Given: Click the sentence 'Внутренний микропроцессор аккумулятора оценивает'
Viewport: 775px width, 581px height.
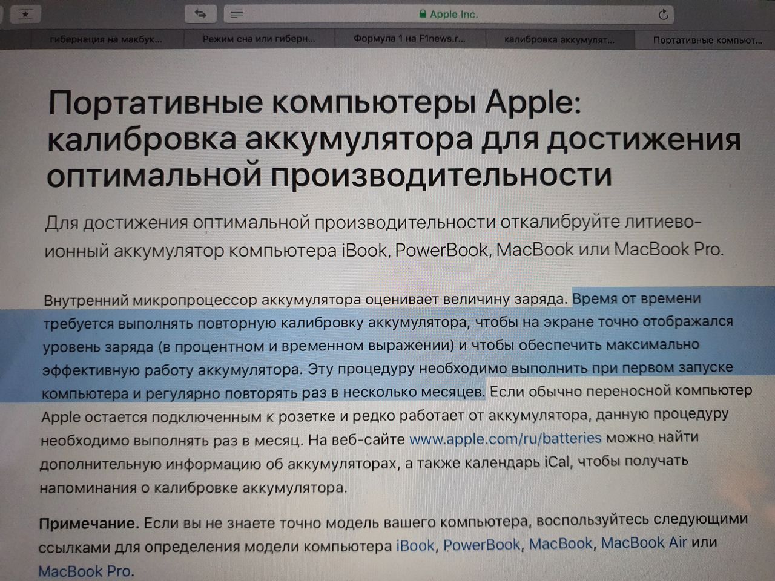Looking at the screenshot, I should (x=241, y=300).
